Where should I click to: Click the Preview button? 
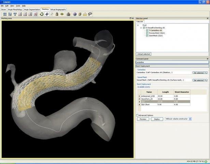click(143, 119)
